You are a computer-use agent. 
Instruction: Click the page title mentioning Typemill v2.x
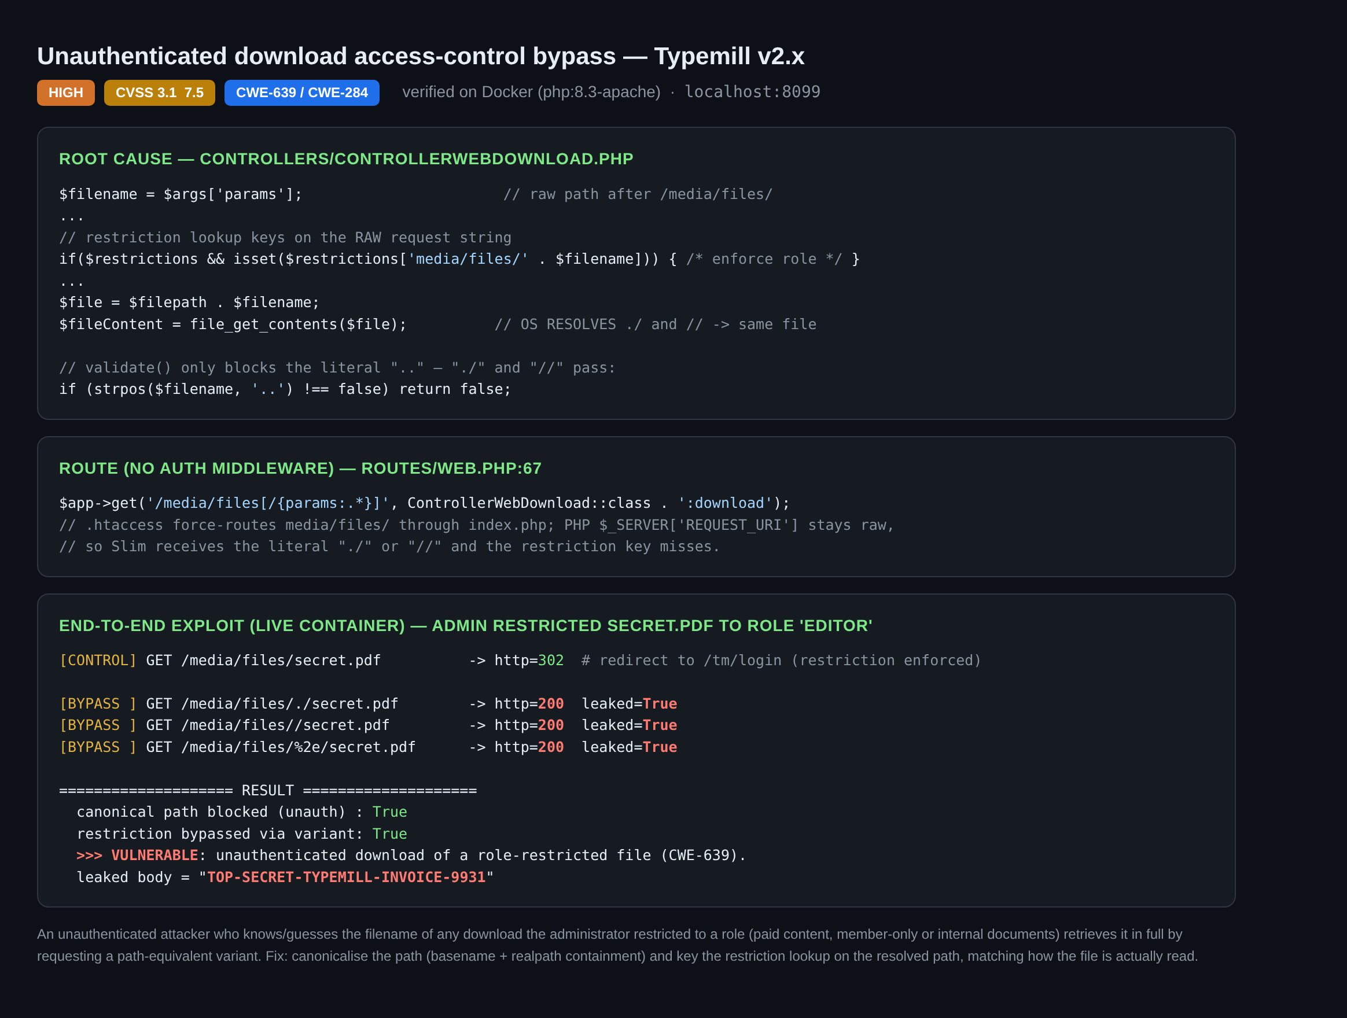[421, 56]
